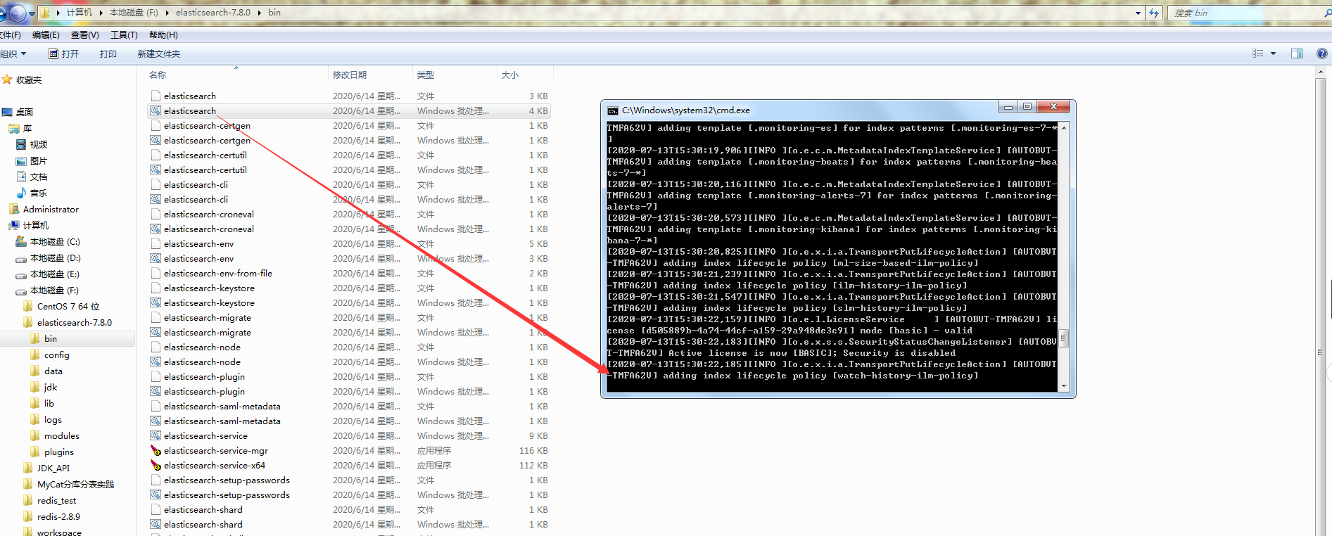Select the config folder in tree

click(56, 355)
